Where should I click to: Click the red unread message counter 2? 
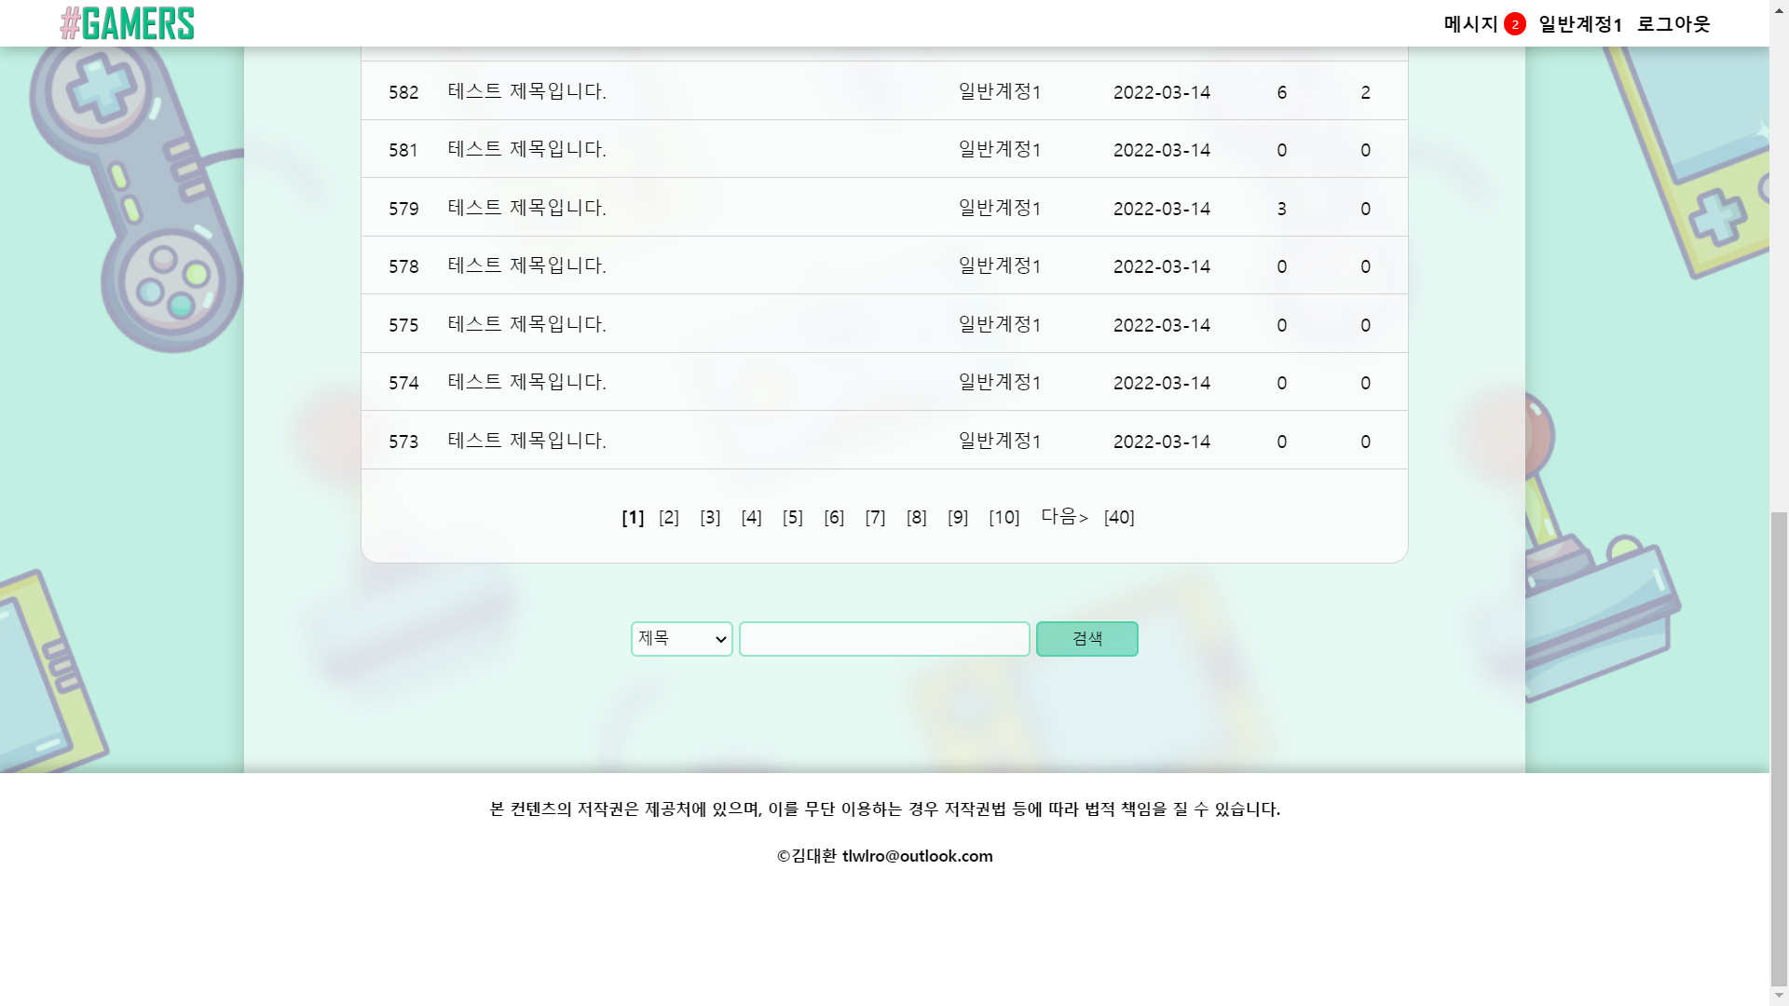click(1512, 23)
